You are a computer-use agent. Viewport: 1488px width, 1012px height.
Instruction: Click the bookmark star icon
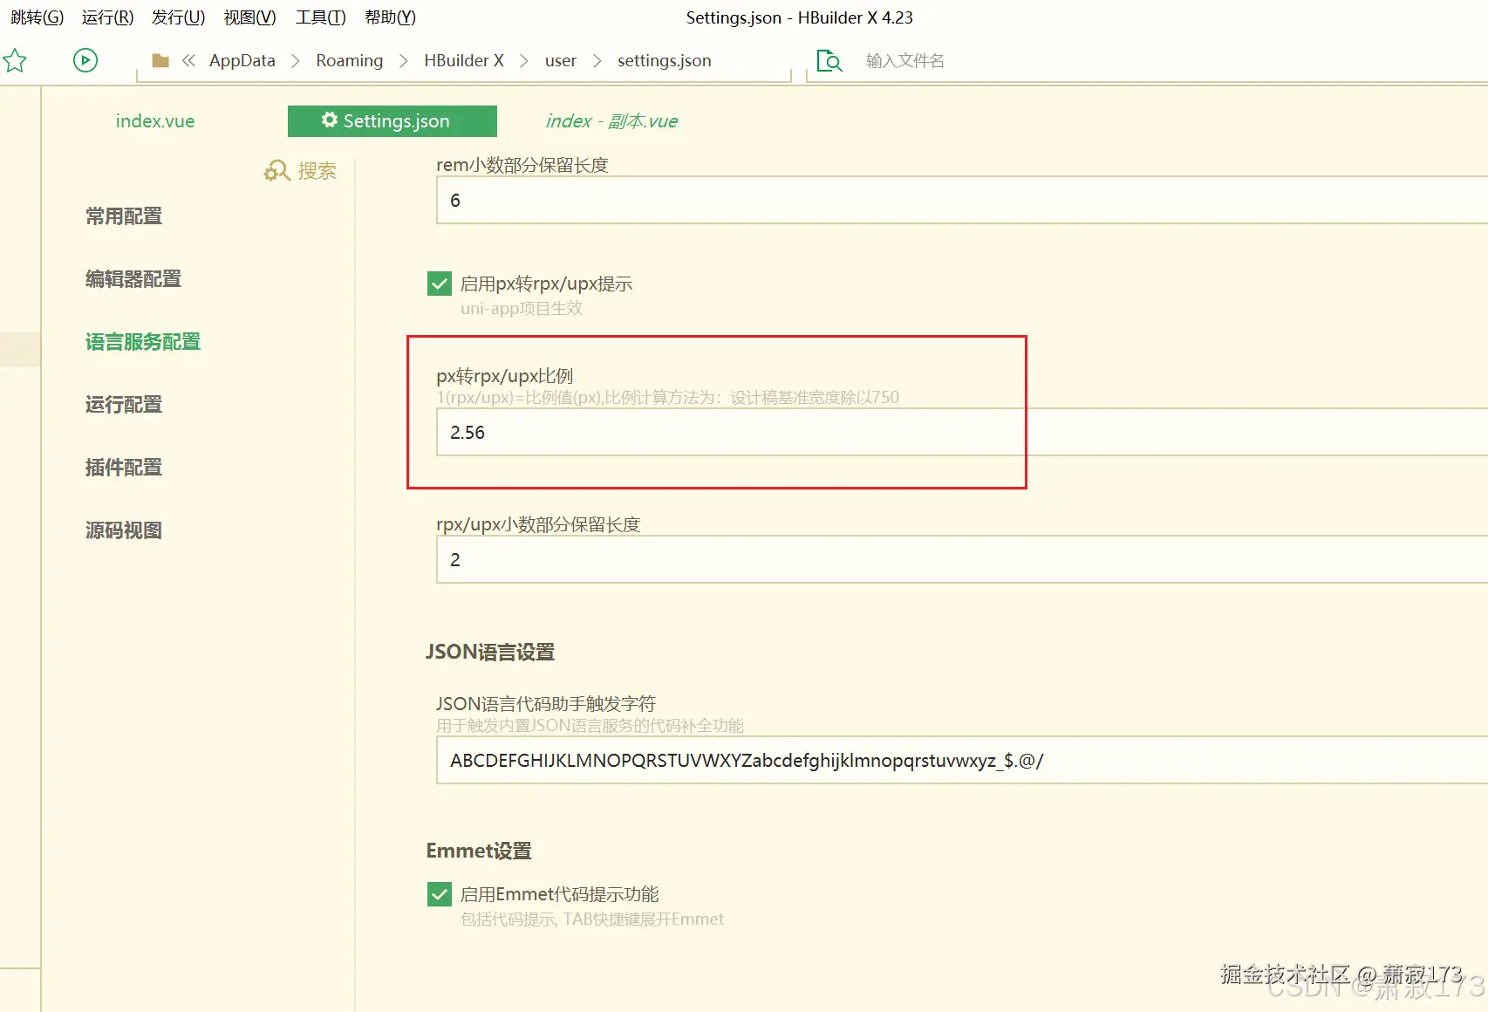[15, 60]
